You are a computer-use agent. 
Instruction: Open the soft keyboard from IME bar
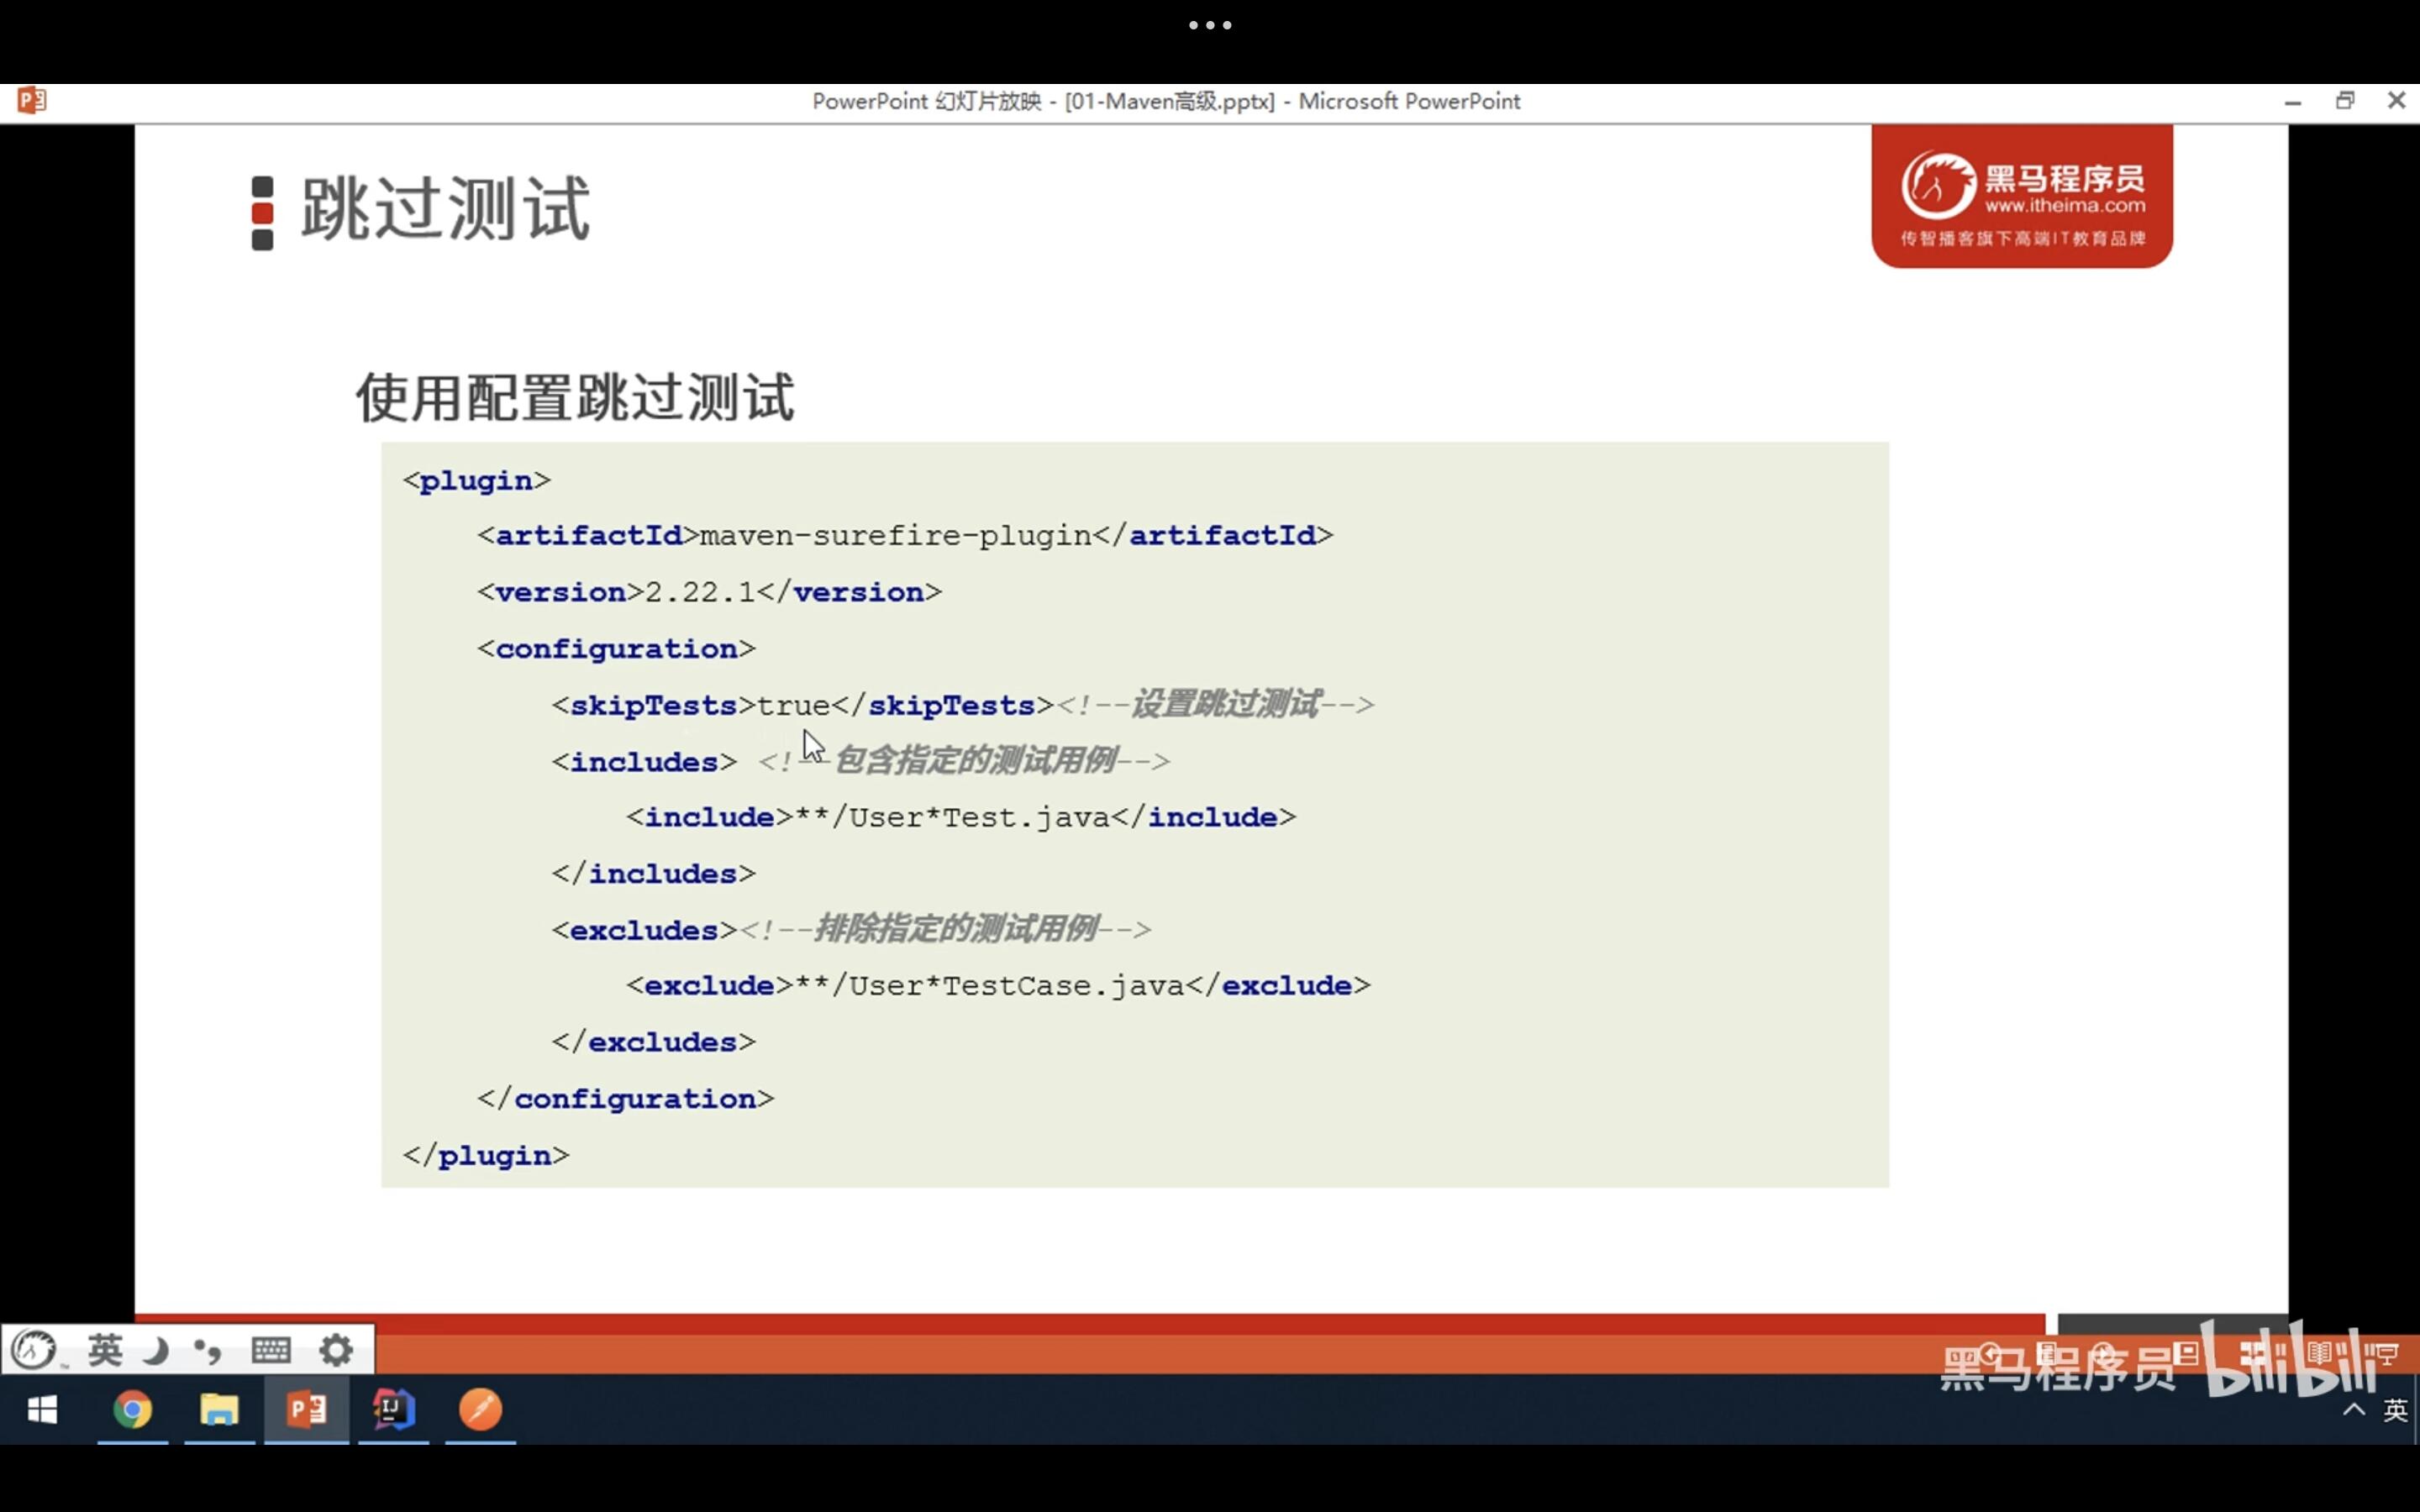(x=271, y=1351)
